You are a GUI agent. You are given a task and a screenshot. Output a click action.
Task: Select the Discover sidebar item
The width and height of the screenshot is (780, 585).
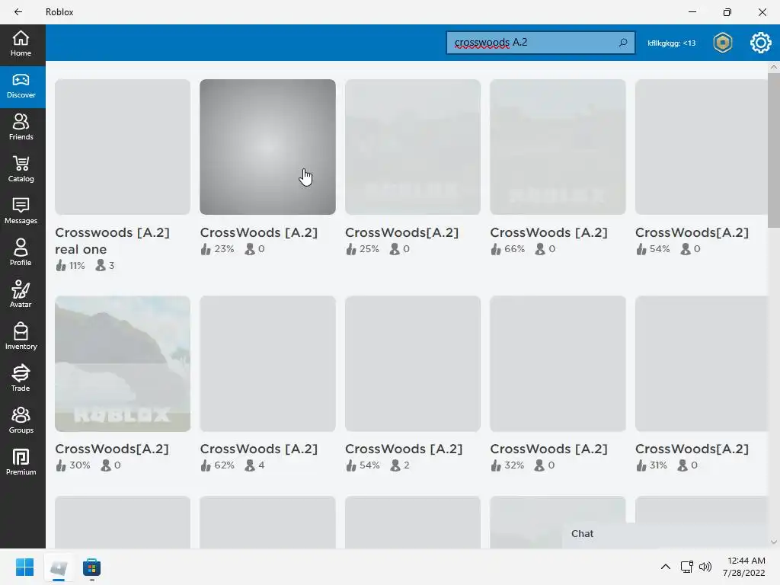[x=22, y=87]
